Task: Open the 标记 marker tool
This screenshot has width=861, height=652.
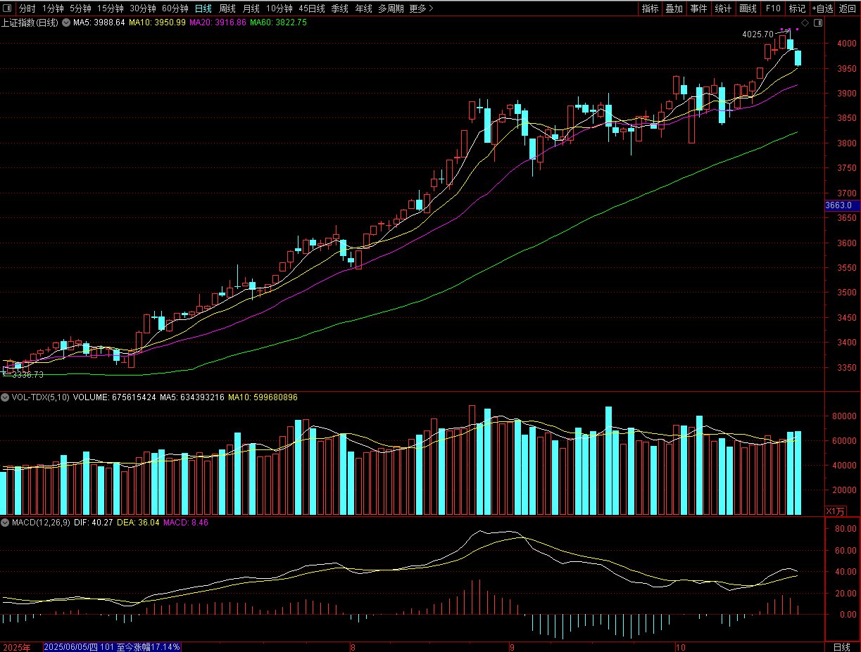Action: point(797,8)
